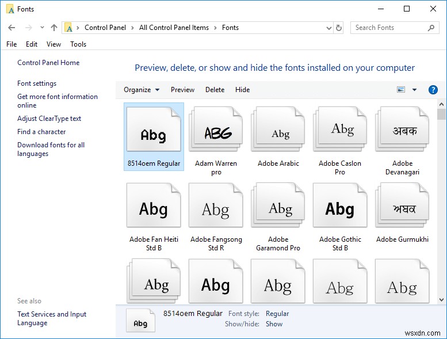The image size is (447, 339).
Task: Click the Refresh button in address bar
Action: pos(339,28)
